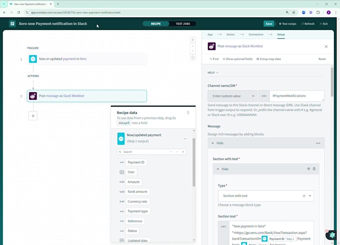Exit the recipe editor
The width and height of the screenshot is (340, 245).
pyautogui.click(x=323, y=24)
